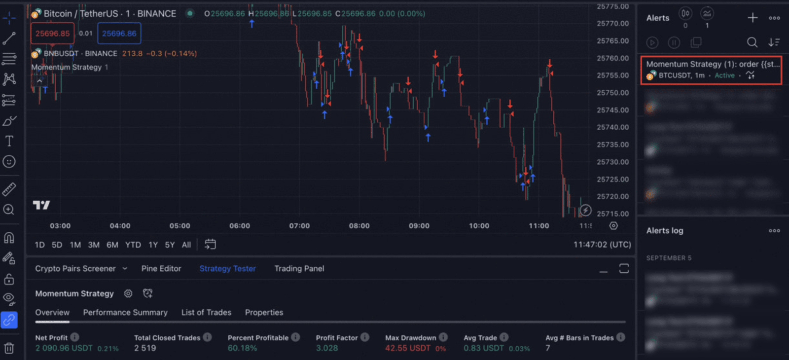Viewport: 789px width, 360px height.
Task: Open the forecasting and measurement tools
Action: pos(9,100)
